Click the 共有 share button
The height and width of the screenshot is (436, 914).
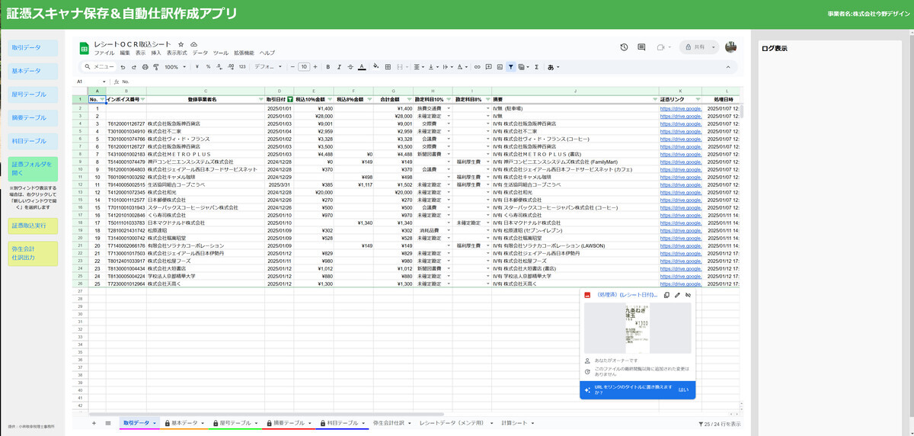[695, 47]
